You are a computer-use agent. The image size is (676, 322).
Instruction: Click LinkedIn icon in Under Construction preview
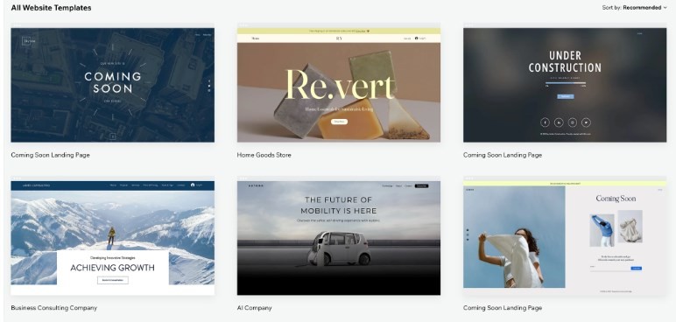[559, 122]
